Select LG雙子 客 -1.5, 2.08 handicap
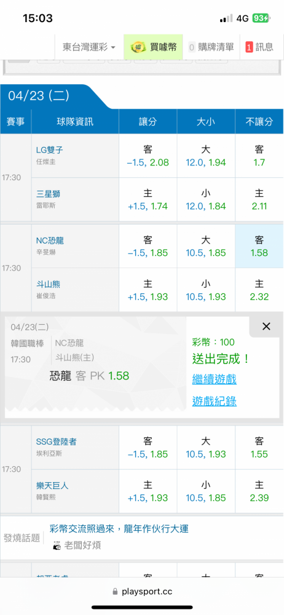Screen dimensions: 284x615 148,156
